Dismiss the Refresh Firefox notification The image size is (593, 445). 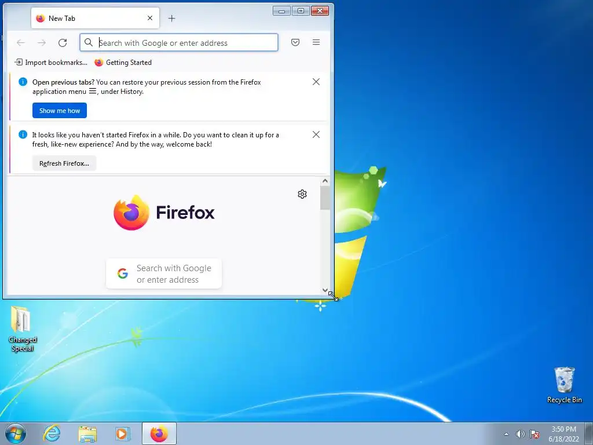(x=316, y=134)
